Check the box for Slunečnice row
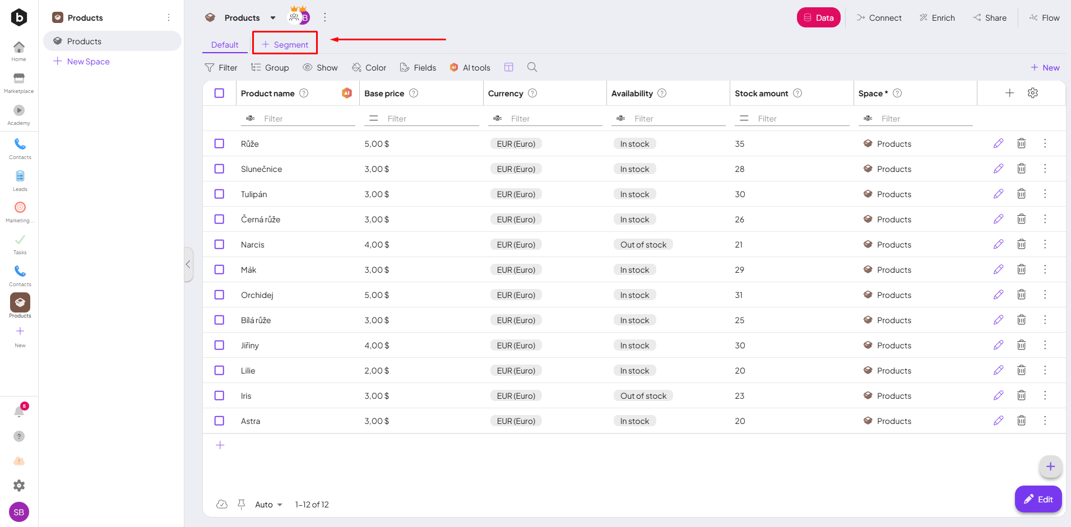Image resolution: width=1071 pixels, height=527 pixels. [x=219, y=169]
